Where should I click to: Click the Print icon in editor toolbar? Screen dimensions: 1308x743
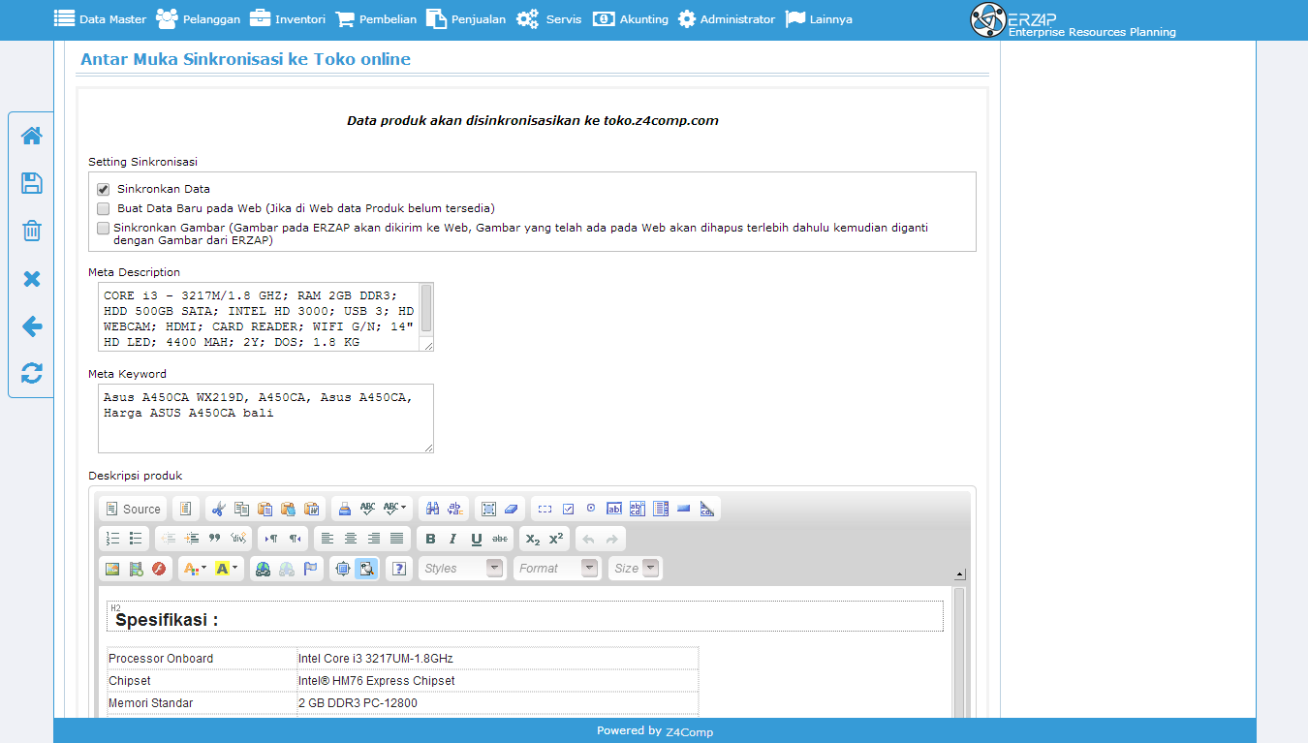coord(344,510)
